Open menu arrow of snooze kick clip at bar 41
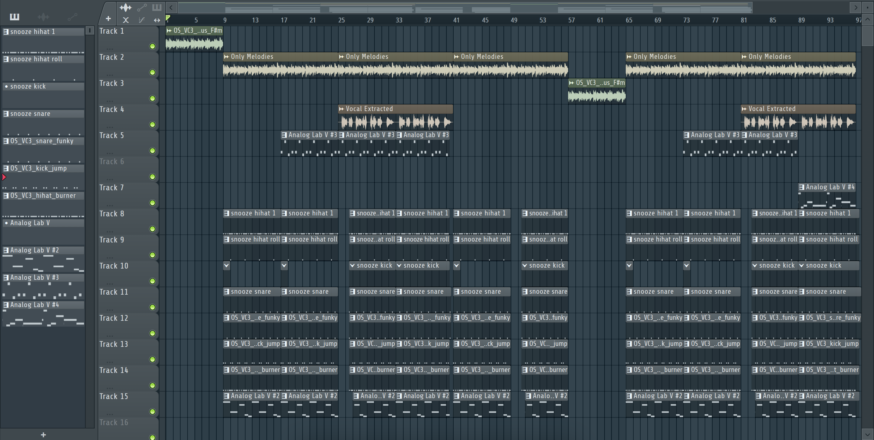This screenshot has width=874, height=440. 456,266
